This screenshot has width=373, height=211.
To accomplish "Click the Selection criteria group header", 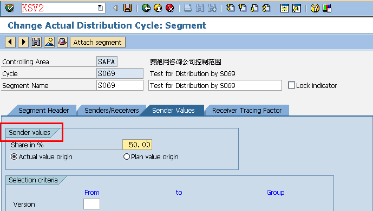I will click(x=33, y=180).
